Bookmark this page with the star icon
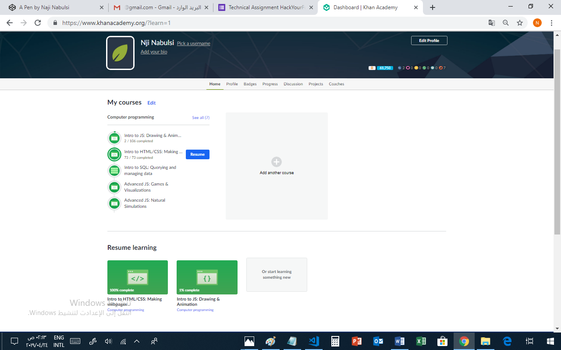Screen dimensions: 561x350 (520, 23)
